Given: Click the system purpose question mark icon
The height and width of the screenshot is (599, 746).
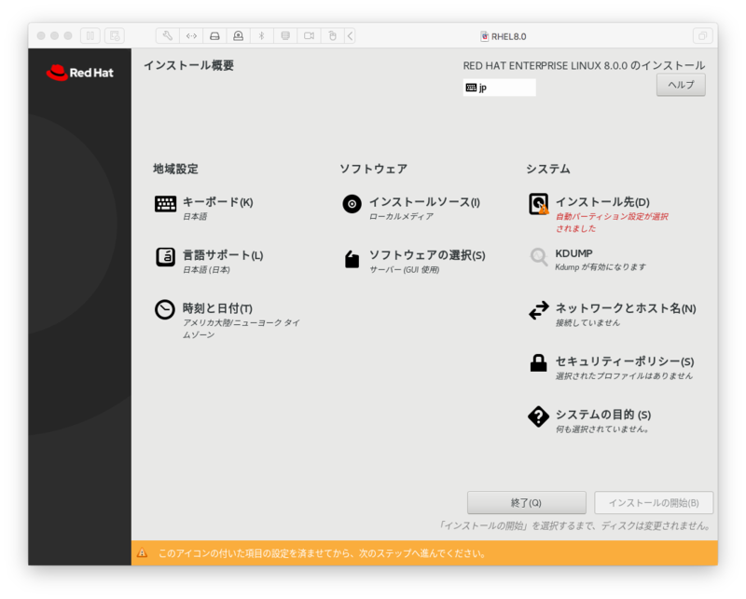Looking at the screenshot, I should tap(539, 416).
